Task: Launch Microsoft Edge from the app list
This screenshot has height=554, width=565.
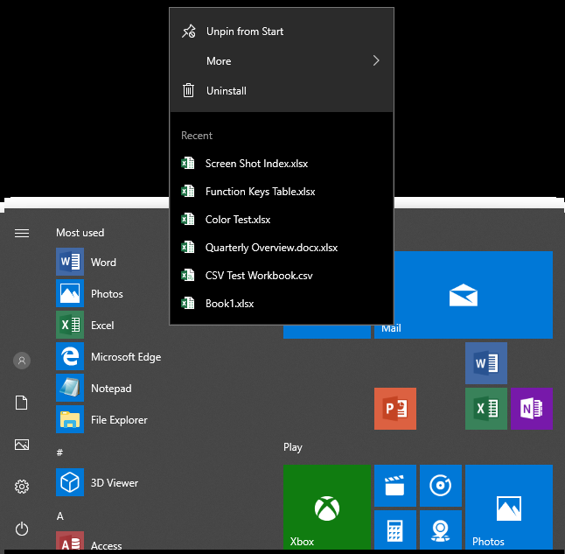Action: (108, 356)
